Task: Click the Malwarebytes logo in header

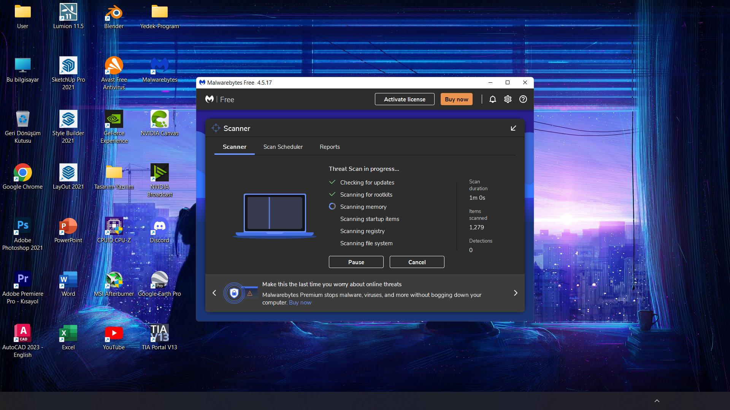Action: point(209,99)
